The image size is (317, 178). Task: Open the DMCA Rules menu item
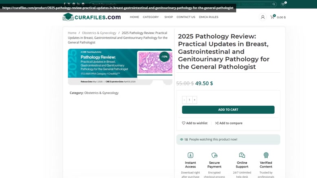209,17
